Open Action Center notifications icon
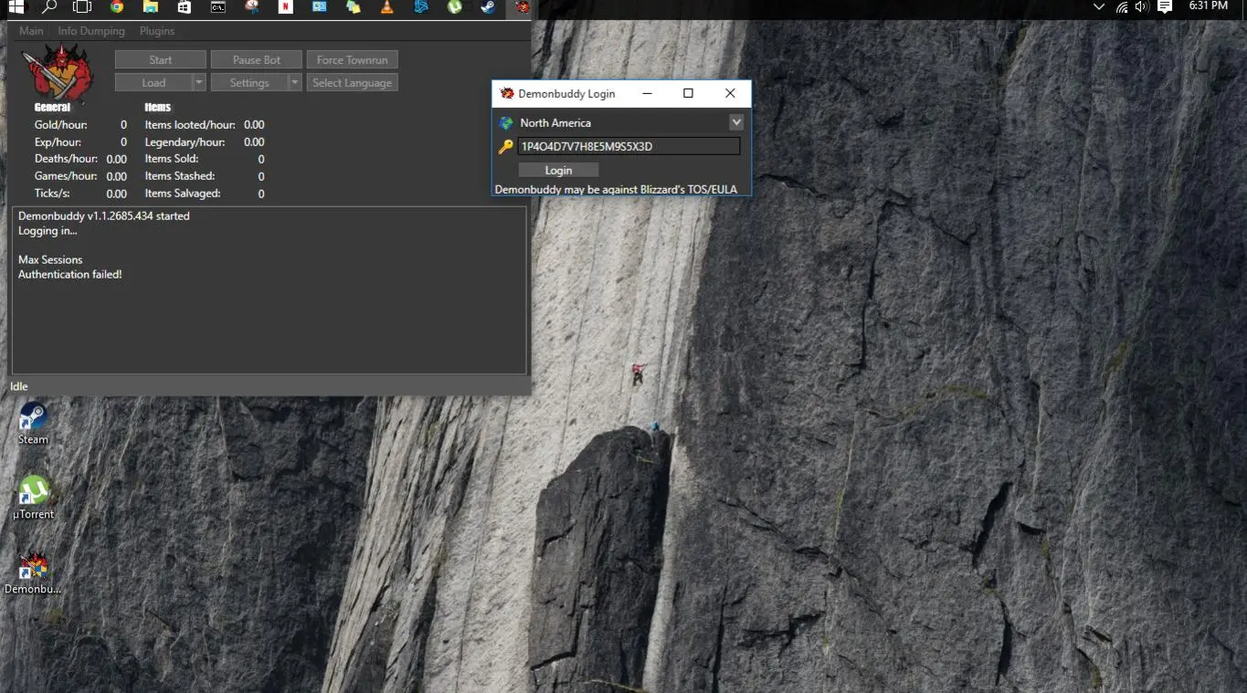Image resolution: width=1247 pixels, height=693 pixels. [x=1165, y=6]
